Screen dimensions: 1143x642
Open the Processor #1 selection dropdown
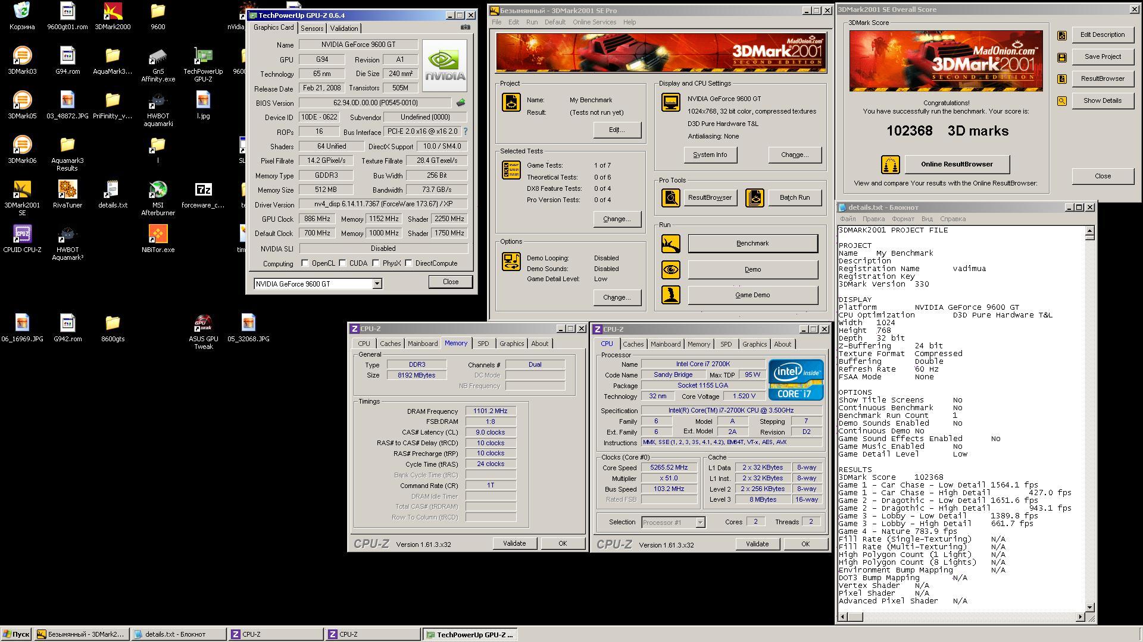tap(700, 523)
